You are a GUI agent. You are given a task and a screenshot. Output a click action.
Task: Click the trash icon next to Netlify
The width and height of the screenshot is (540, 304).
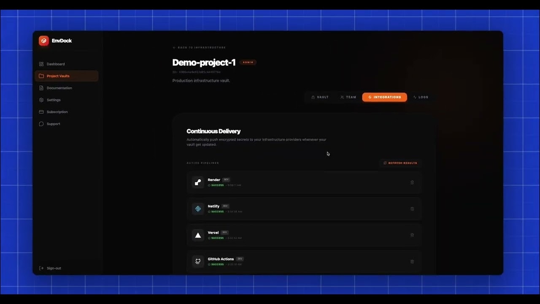412,209
